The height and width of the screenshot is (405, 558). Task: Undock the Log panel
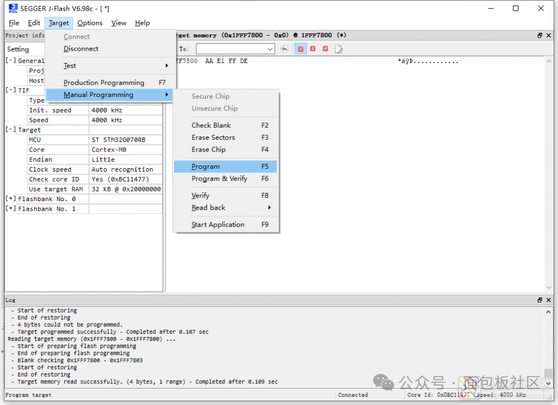[x=540, y=300]
